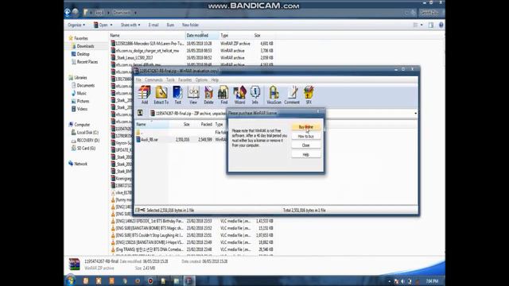
Task: Click Burn in Explorer toolbar
Action: (x=170, y=25)
